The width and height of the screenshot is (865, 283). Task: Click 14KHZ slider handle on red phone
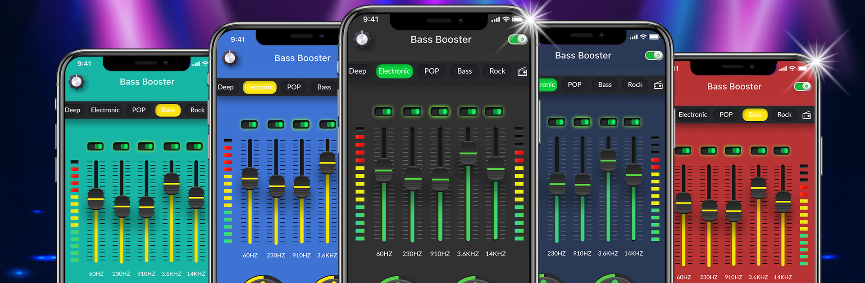[x=783, y=202]
